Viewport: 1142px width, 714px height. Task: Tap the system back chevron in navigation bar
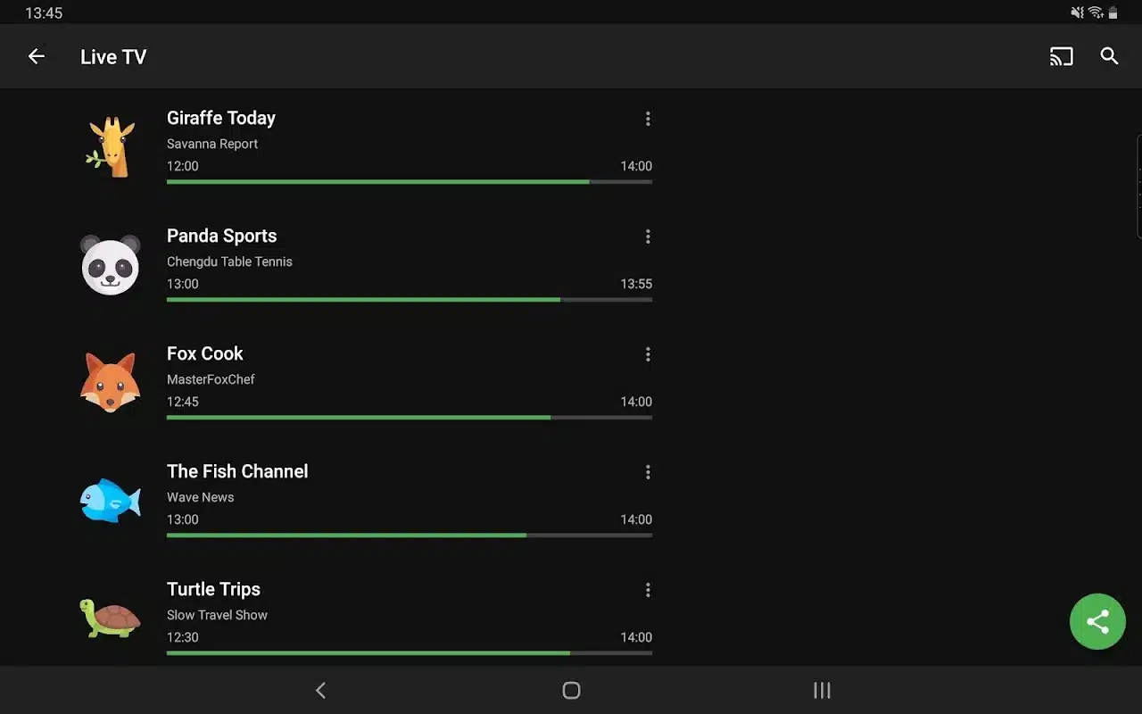(321, 690)
